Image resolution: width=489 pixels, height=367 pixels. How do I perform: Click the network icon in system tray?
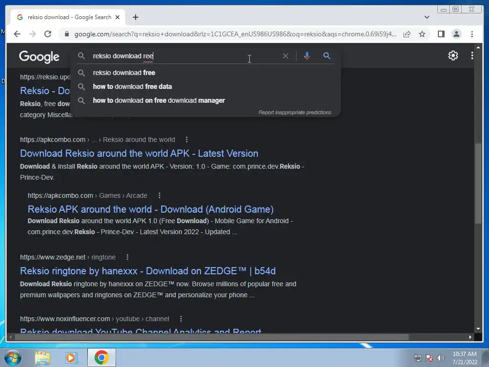click(x=417, y=358)
